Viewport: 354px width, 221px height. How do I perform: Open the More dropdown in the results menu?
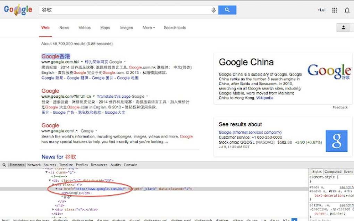coord(148,27)
